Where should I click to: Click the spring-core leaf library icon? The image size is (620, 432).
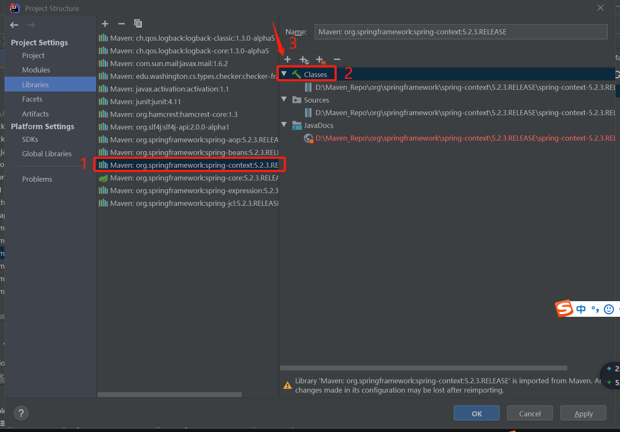point(103,178)
